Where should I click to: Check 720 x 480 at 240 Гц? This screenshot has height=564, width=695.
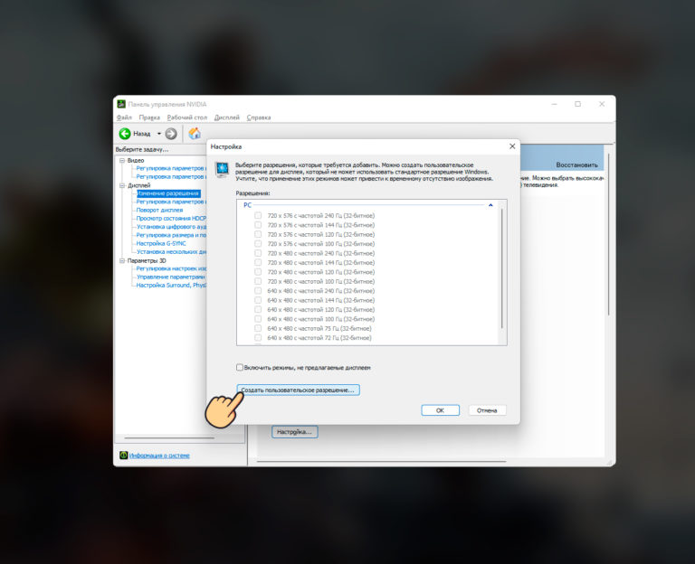(x=258, y=253)
